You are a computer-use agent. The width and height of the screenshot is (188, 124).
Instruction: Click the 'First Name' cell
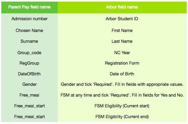122,30
